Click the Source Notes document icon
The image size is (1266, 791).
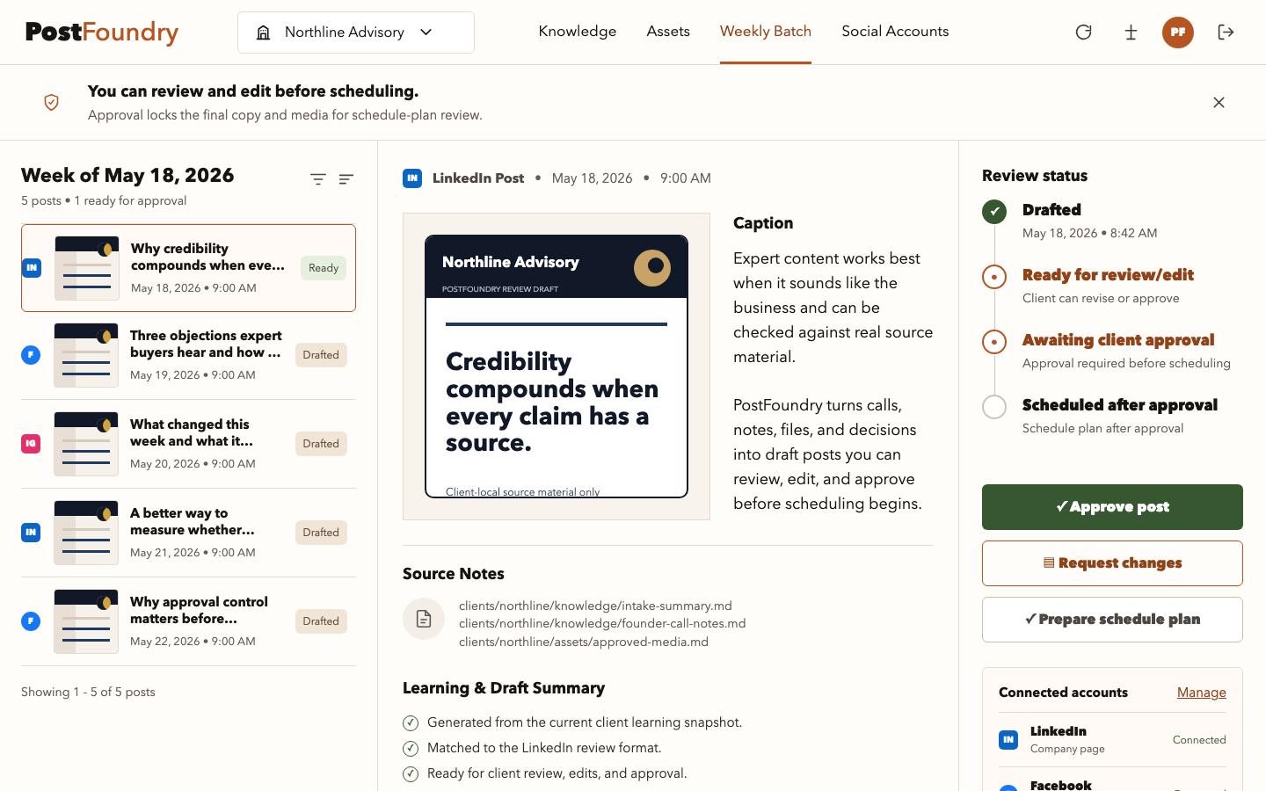click(x=424, y=619)
